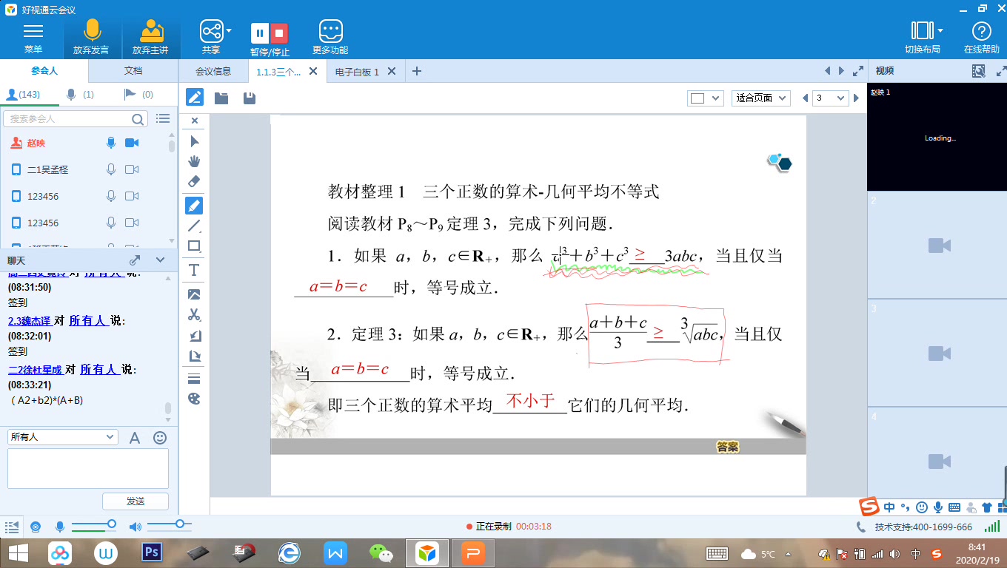Open the page number dropdown showing 3
The width and height of the screenshot is (1007, 568).
click(830, 97)
